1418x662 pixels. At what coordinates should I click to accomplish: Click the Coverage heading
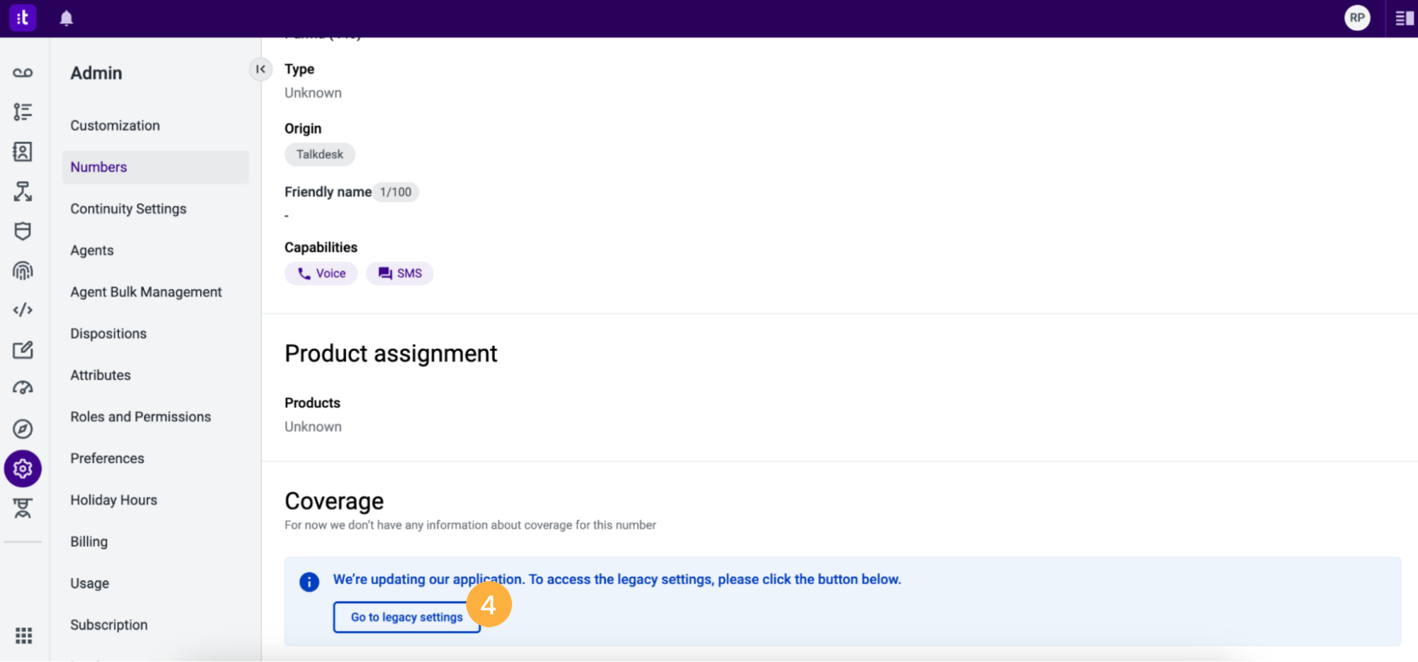(x=334, y=501)
